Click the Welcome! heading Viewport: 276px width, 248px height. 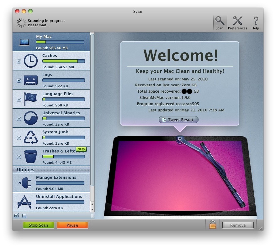[181, 55]
